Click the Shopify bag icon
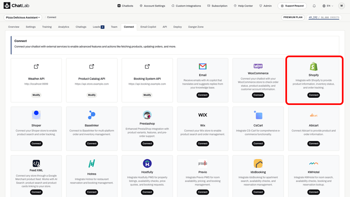350x197 pixels. [x=314, y=67]
